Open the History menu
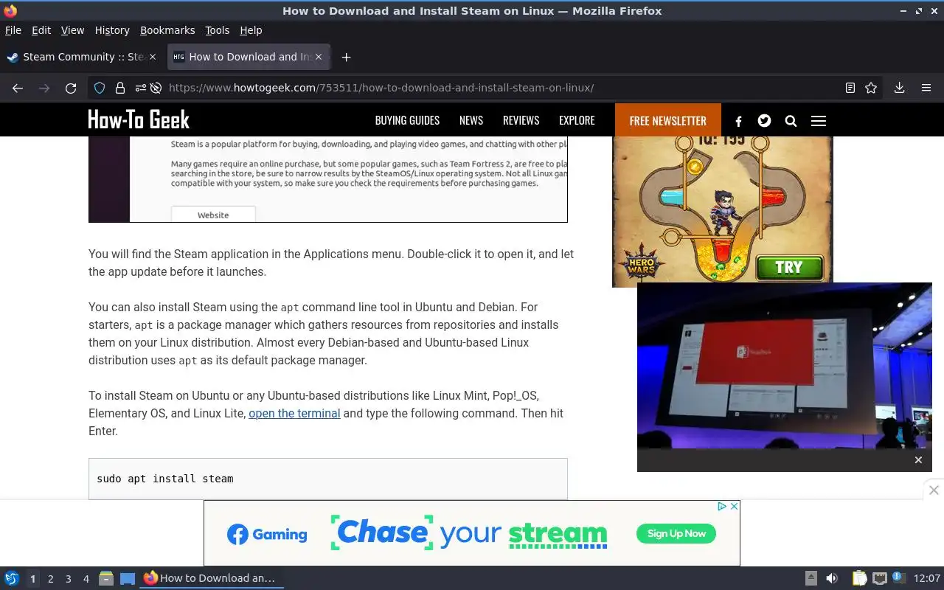 [112, 30]
